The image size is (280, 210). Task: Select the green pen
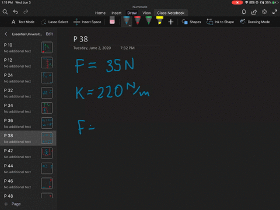[149, 20]
